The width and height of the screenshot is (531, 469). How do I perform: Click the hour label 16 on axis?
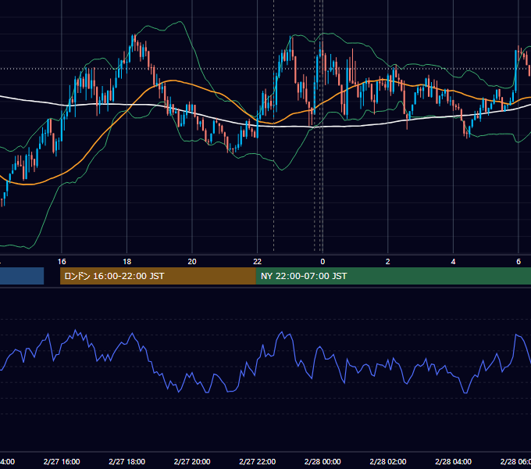point(62,262)
